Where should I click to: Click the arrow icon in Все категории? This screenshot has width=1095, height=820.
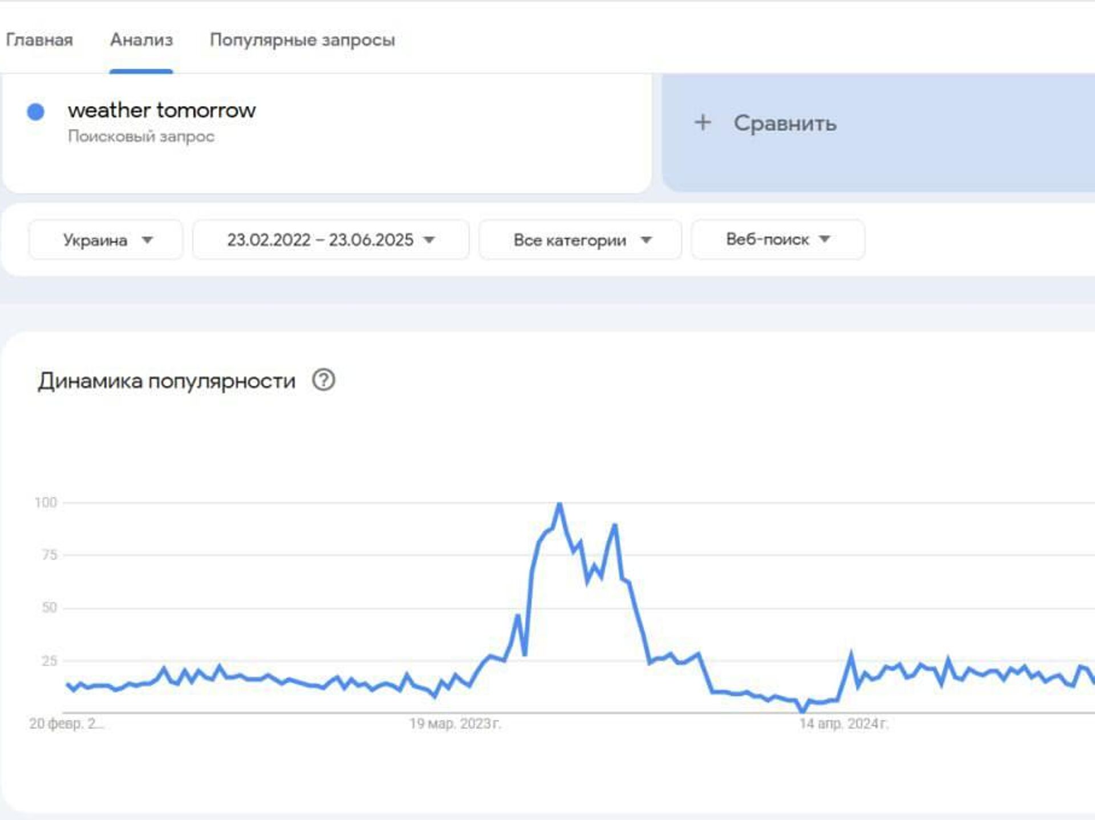point(646,240)
